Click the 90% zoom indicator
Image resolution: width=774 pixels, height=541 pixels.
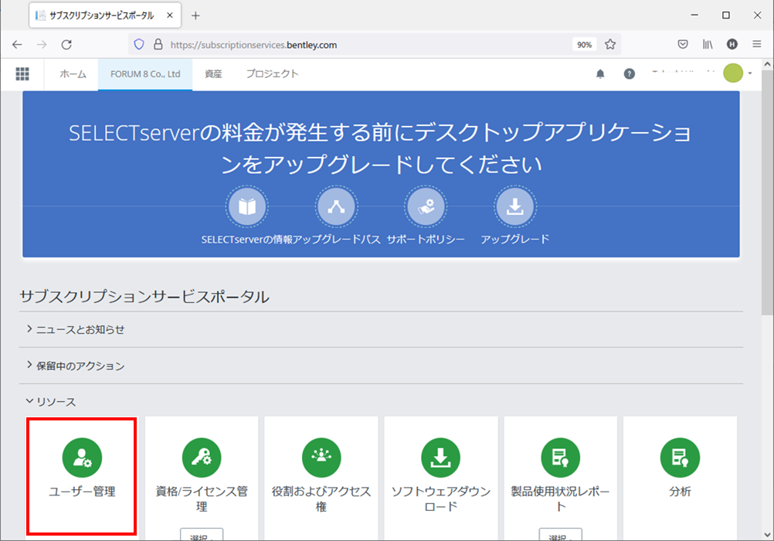(x=585, y=45)
